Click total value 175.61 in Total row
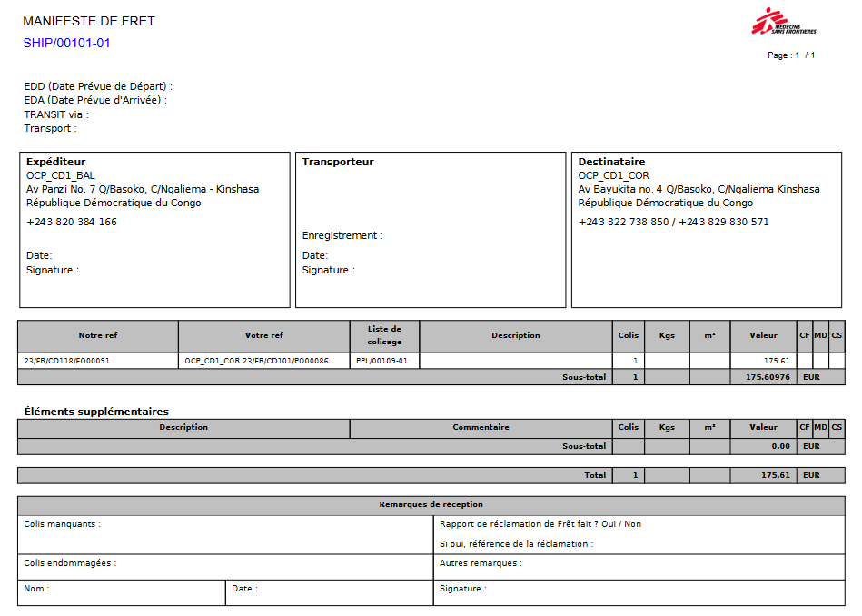Screen dimensions: 862x616 click(775, 475)
